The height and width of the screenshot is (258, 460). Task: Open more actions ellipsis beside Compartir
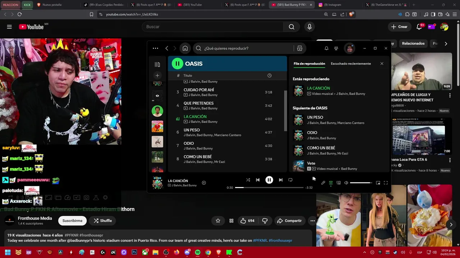tap(313, 221)
